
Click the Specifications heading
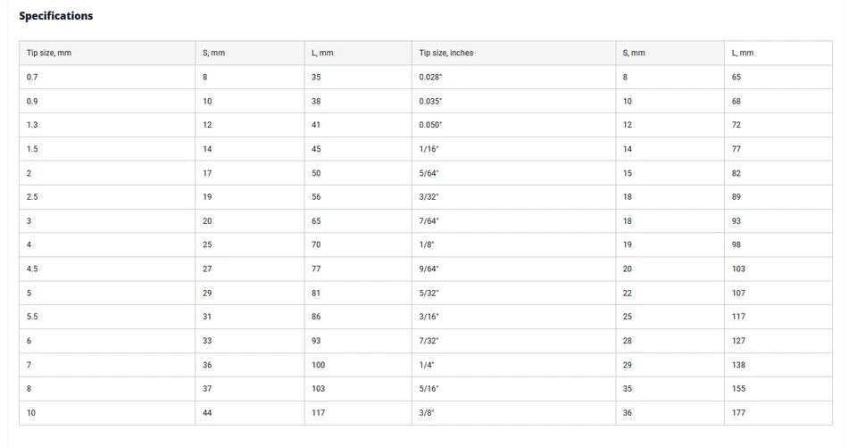coord(56,16)
